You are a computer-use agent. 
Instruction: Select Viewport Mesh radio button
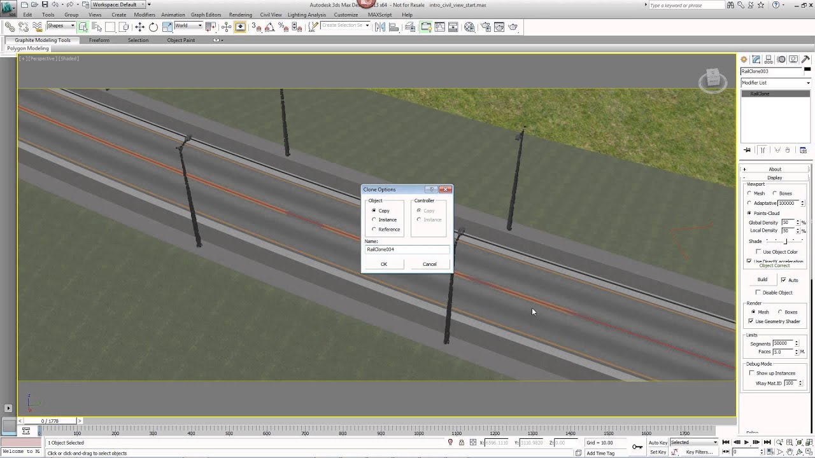pyautogui.click(x=756, y=193)
